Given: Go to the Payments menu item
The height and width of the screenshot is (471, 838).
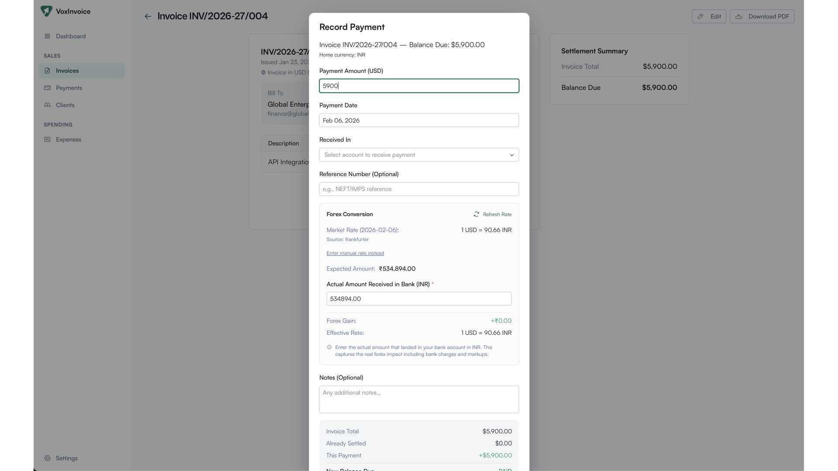Looking at the screenshot, I should (69, 88).
